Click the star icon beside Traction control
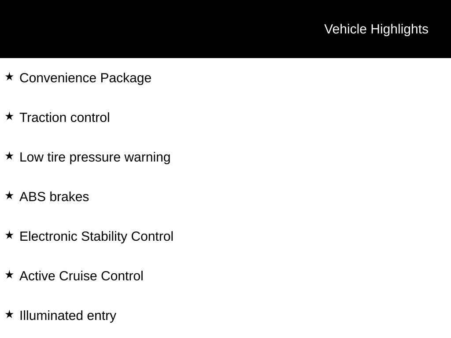 point(9,116)
